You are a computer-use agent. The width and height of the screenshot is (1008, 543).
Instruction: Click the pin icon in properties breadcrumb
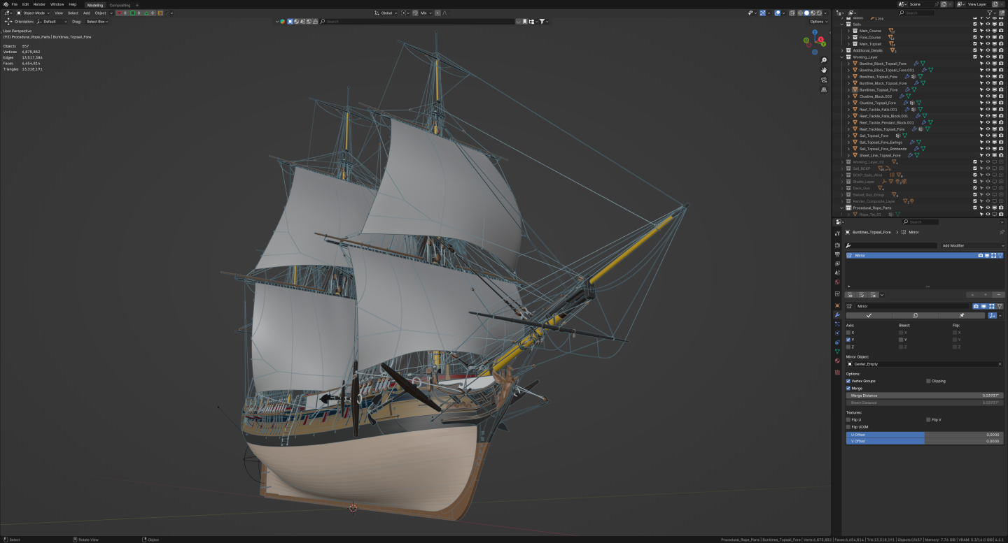[1002, 232]
